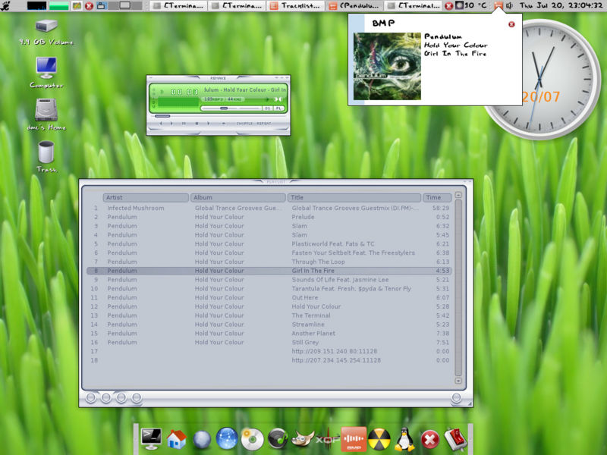
Task: Click the round button at playlist bottom-right
Action: (457, 397)
